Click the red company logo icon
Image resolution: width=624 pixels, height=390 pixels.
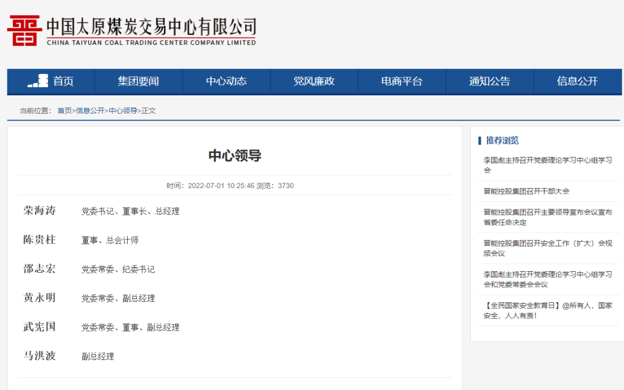pyautogui.click(x=24, y=31)
